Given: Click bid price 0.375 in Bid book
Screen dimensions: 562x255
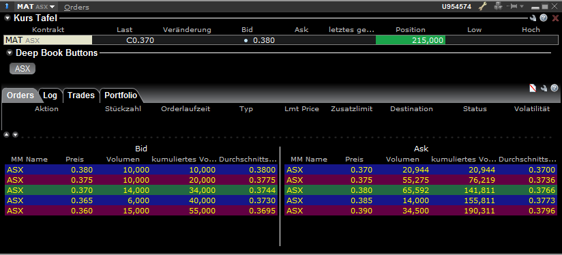Looking at the screenshot, I should point(82,180).
